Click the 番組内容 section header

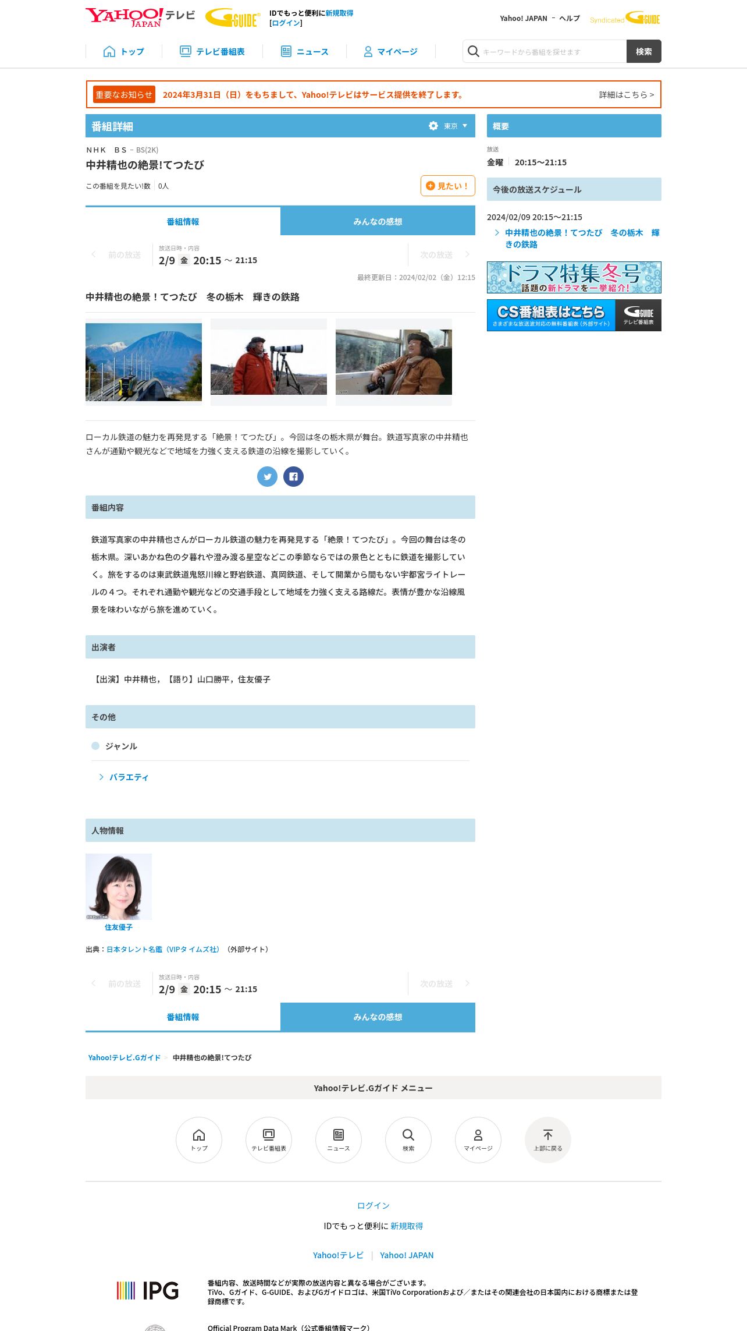click(280, 507)
